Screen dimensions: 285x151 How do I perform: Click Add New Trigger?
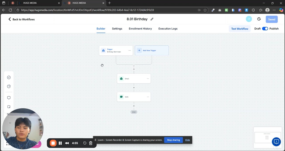152,50
